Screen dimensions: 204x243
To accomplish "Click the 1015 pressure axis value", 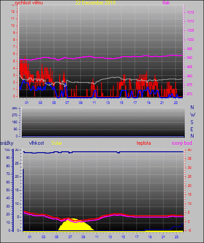I will pyautogui.click(x=190, y=12).
